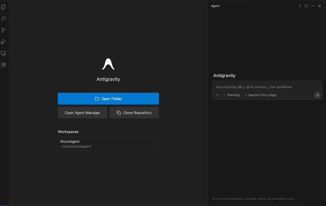Screen dimensions: 326x206
Task: Select the Agent panel title tab
Action: coord(215,6)
